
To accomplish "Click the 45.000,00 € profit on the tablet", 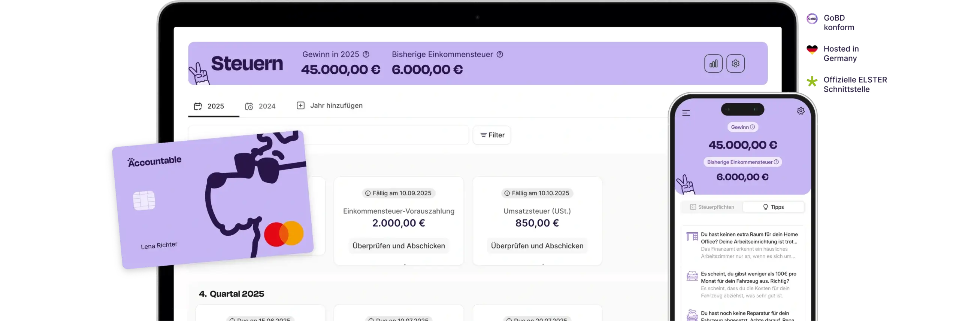I will 341,70.
